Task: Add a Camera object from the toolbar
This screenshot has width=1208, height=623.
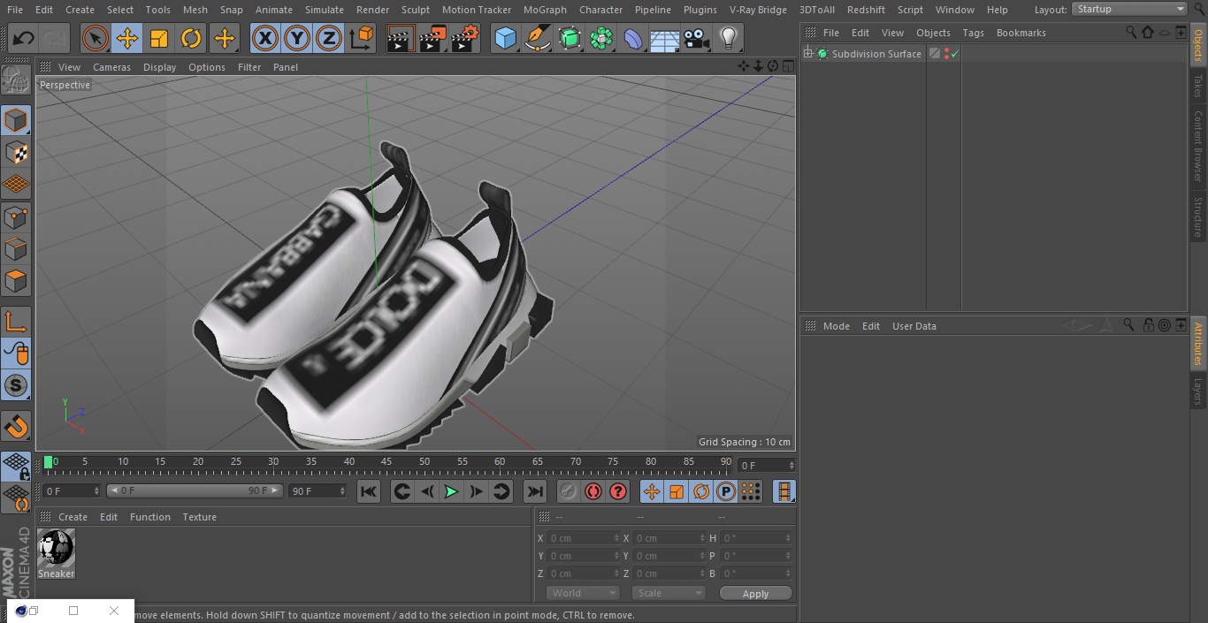Action: (x=696, y=38)
